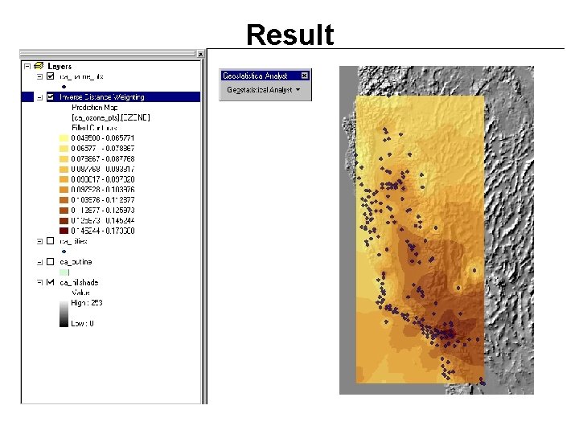Open swatch for range ending 0.097528
The image size is (579, 434).
tap(64, 179)
